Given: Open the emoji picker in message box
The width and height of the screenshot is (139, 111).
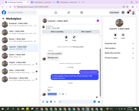Looking at the screenshot, I should 95,102.
